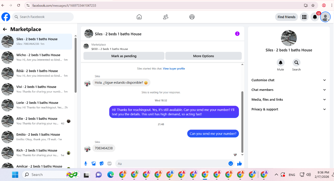Open Emilio conversation in list

point(36,137)
